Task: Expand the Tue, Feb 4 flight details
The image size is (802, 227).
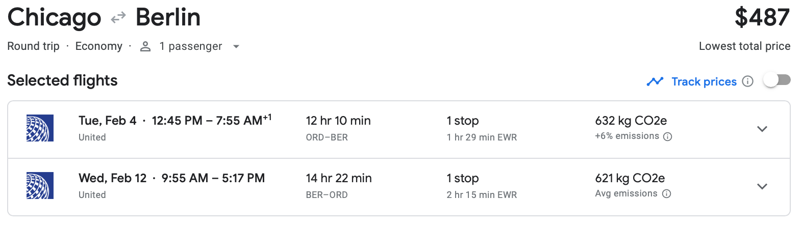Action: (x=762, y=129)
